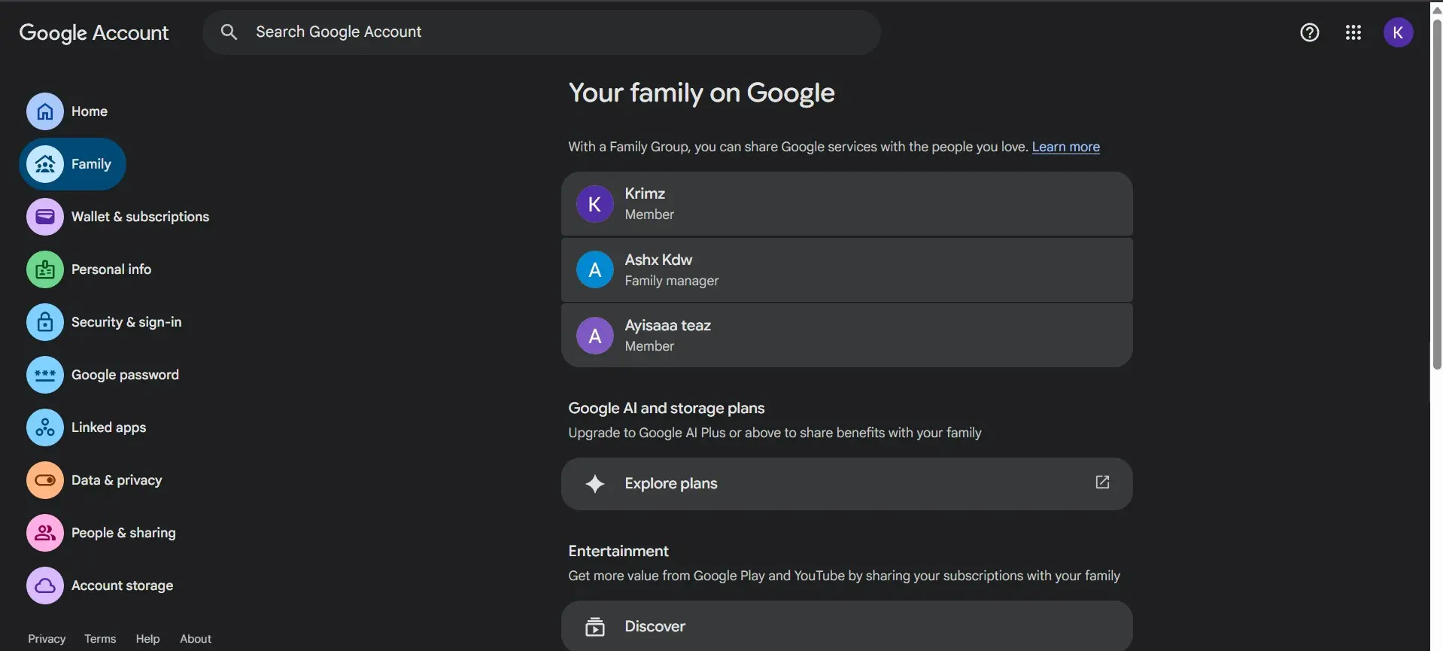1443x651 pixels.
Task: Focus the Search Google Account field
Action: coord(542,32)
